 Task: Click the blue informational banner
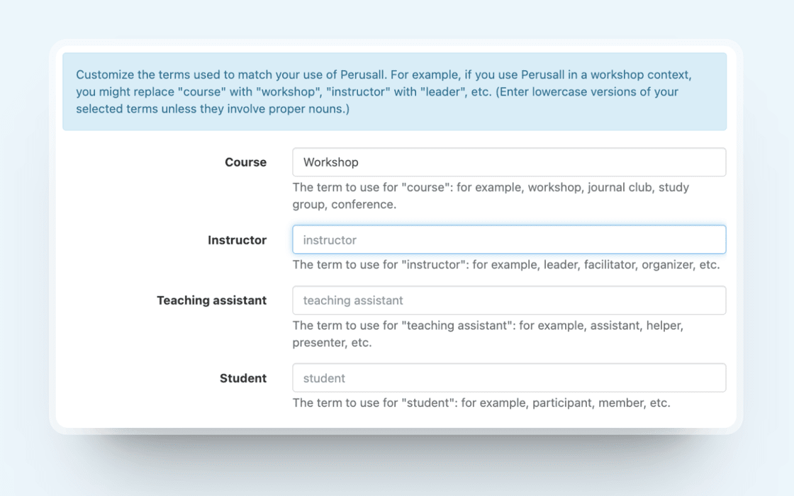pos(394,91)
